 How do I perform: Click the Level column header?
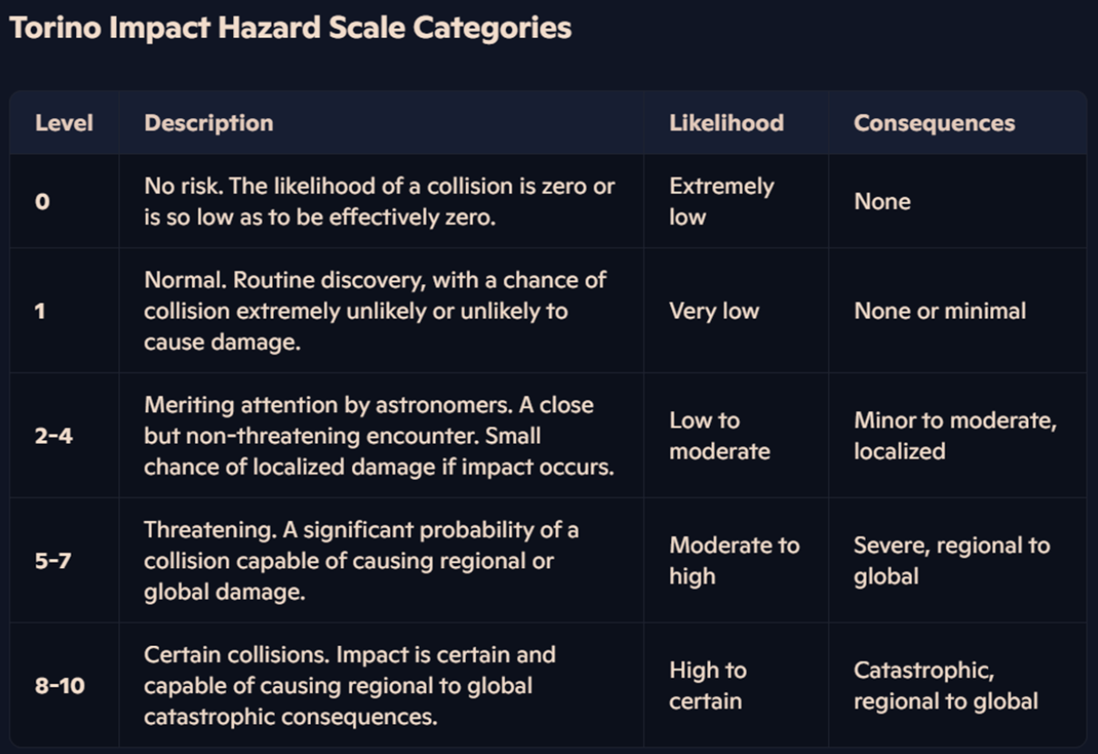(x=63, y=123)
